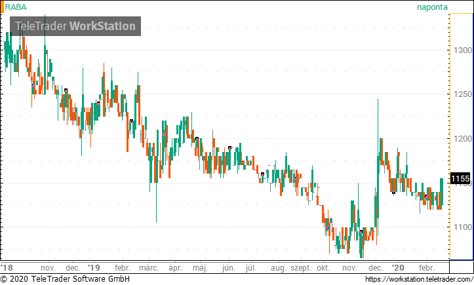Click the 'nov.' label after okt.
Image resolution: width=474 pixels, height=285 pixels.
click(x=349, y=268)
